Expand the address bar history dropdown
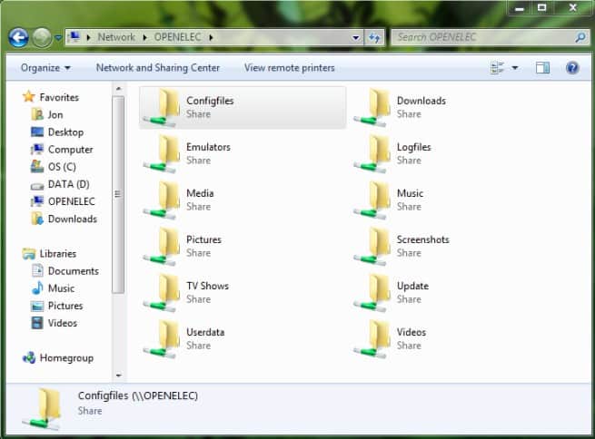 click(x=355, y=37)
